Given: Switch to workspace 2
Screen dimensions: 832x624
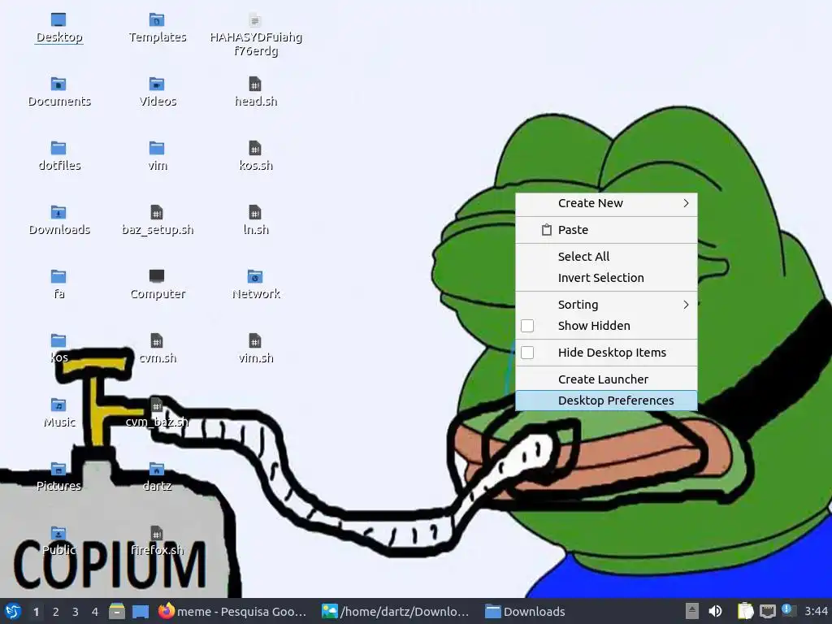Looking at the screenshot, I should [x=56, y=612].
